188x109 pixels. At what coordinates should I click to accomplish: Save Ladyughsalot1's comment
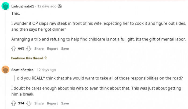(x=65, y=49)
